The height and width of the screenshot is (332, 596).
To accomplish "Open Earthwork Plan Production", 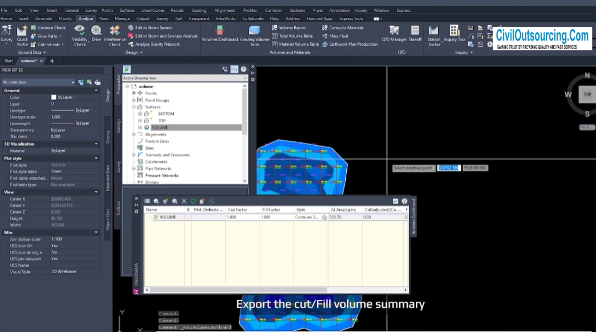I will [350, 44].
